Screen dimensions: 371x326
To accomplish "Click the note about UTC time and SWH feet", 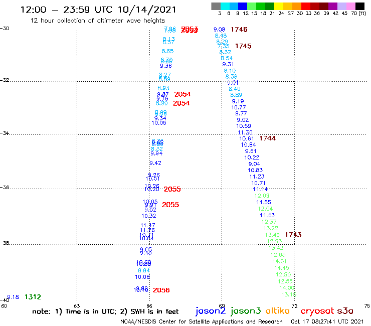I will 105,311.
